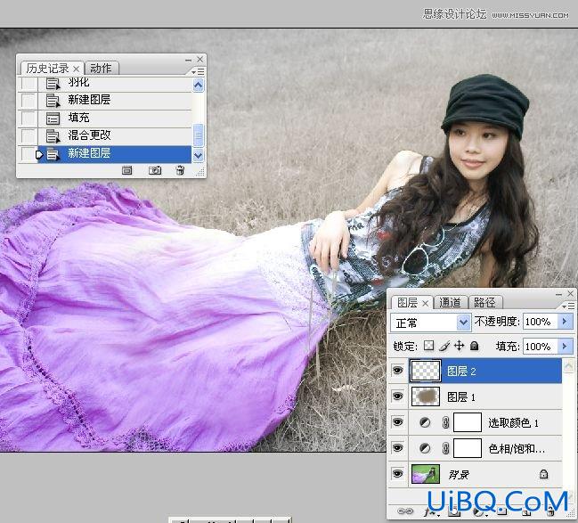The image size is (578, 523).
Task: Click the 不透明度 100% value field
Action: (x=541, y=322)
